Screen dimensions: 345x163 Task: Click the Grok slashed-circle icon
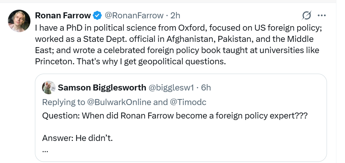pyautogui.click(x=306, y=15)
